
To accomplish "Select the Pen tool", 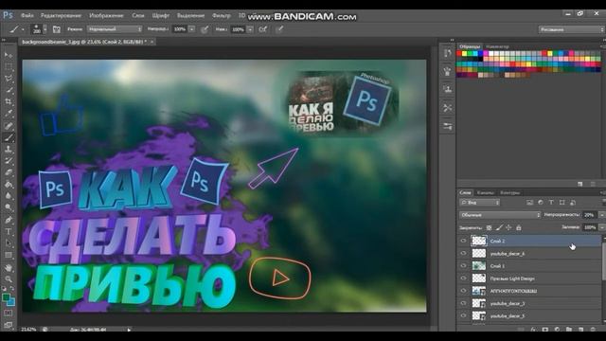I will pyautogui.click(x=9, y=220).
